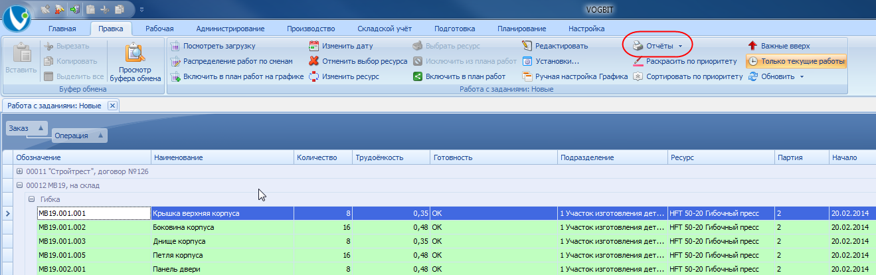Toggle sort on the Операция grouping chip
Screen dimensions: 876x275
80,136
